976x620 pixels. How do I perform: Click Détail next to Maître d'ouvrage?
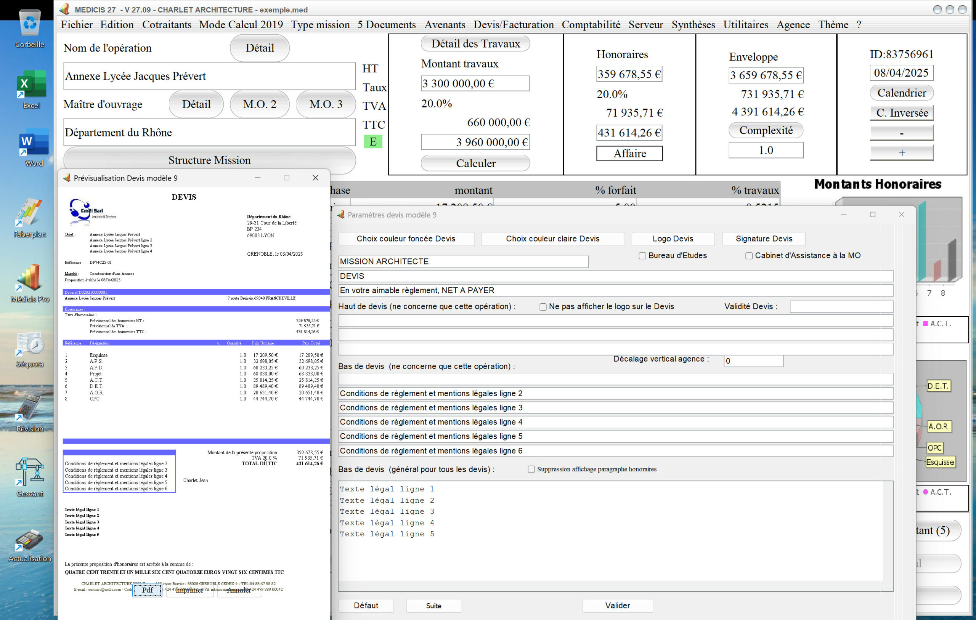pyautogui.click(x=196, y=104)
